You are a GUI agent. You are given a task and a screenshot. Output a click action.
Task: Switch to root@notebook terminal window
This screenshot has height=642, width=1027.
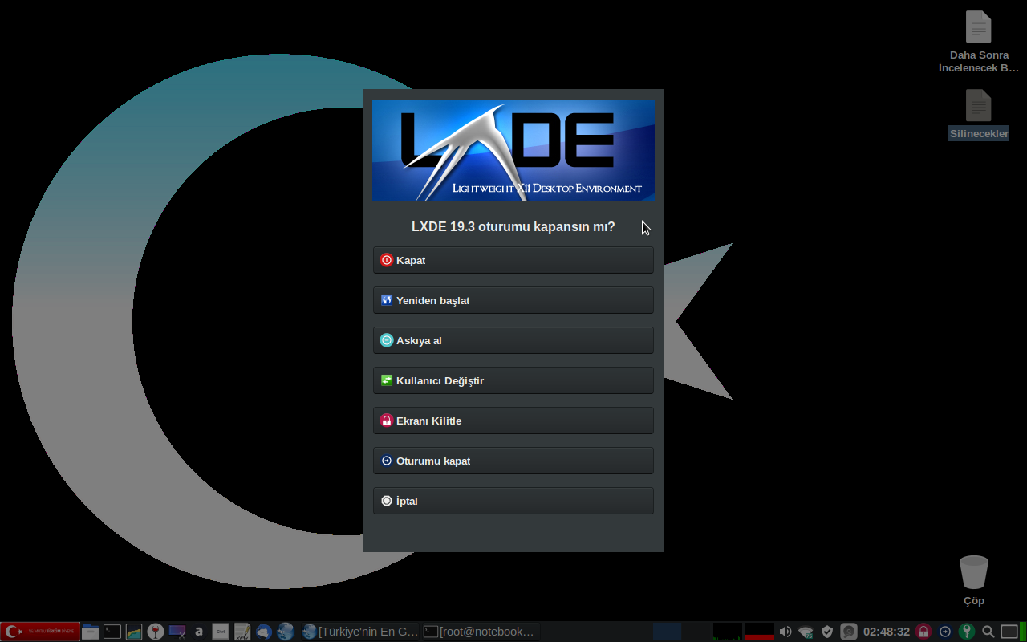481,632
